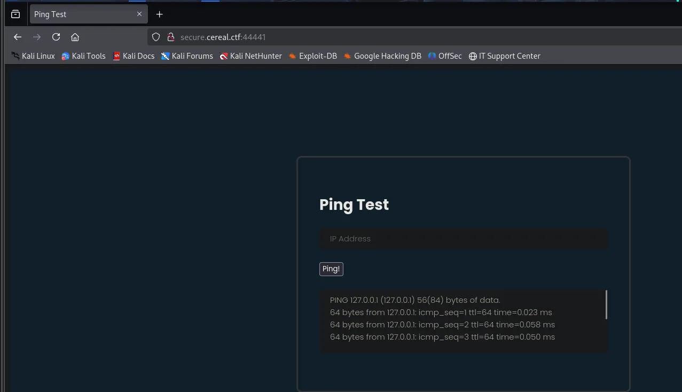Screen dimensions: 682x392
Task: Click the shield tracking protection icon
Action: coord(156,37)
